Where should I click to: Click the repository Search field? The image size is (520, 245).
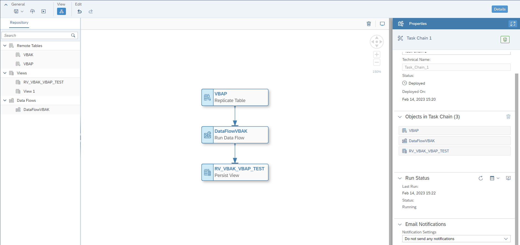(37, 35)
